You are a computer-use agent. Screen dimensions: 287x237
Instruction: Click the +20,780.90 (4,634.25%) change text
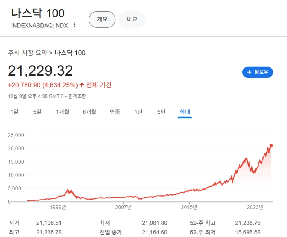tap(43, 85)
